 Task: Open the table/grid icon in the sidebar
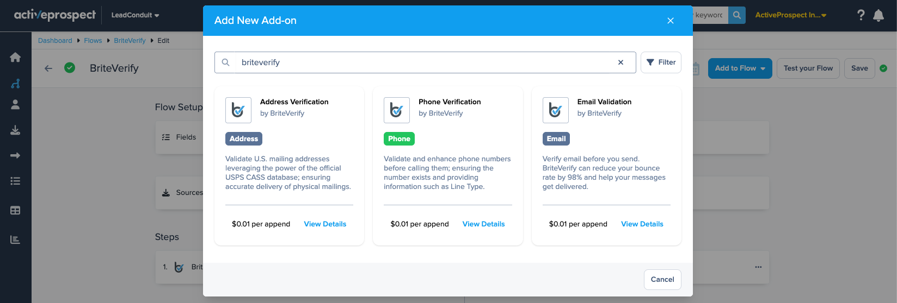[x=15, y=211]
